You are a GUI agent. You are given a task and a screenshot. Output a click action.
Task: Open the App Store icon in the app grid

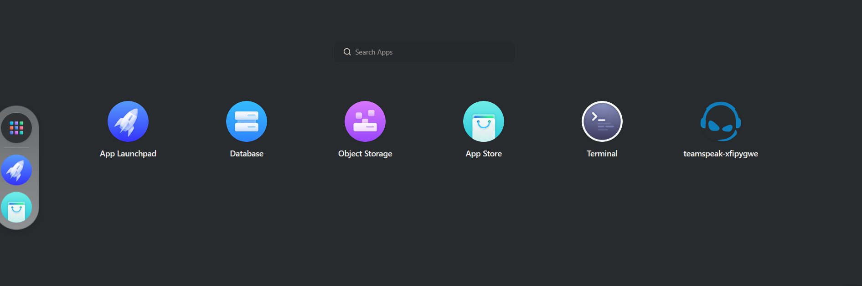(484, 121)
